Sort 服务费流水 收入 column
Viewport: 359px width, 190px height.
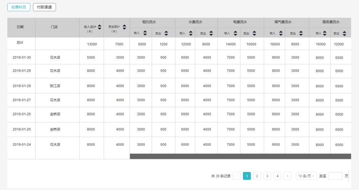click(325, 33)
